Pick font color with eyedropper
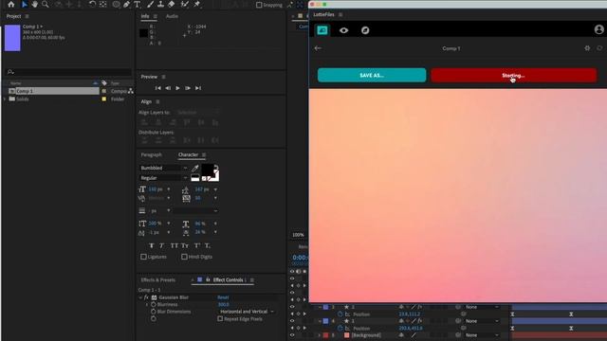607x341 pixels. pyautogui.click(x=195, y=168)
